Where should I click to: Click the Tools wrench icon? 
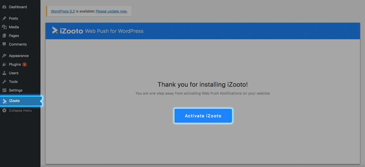click(4, 82)
